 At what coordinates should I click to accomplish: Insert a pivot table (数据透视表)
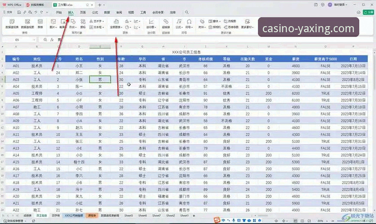pos(12,24)
